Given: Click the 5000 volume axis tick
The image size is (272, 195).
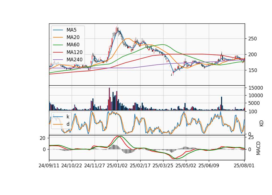Looking at the screenshot, I should coord(254,103).
